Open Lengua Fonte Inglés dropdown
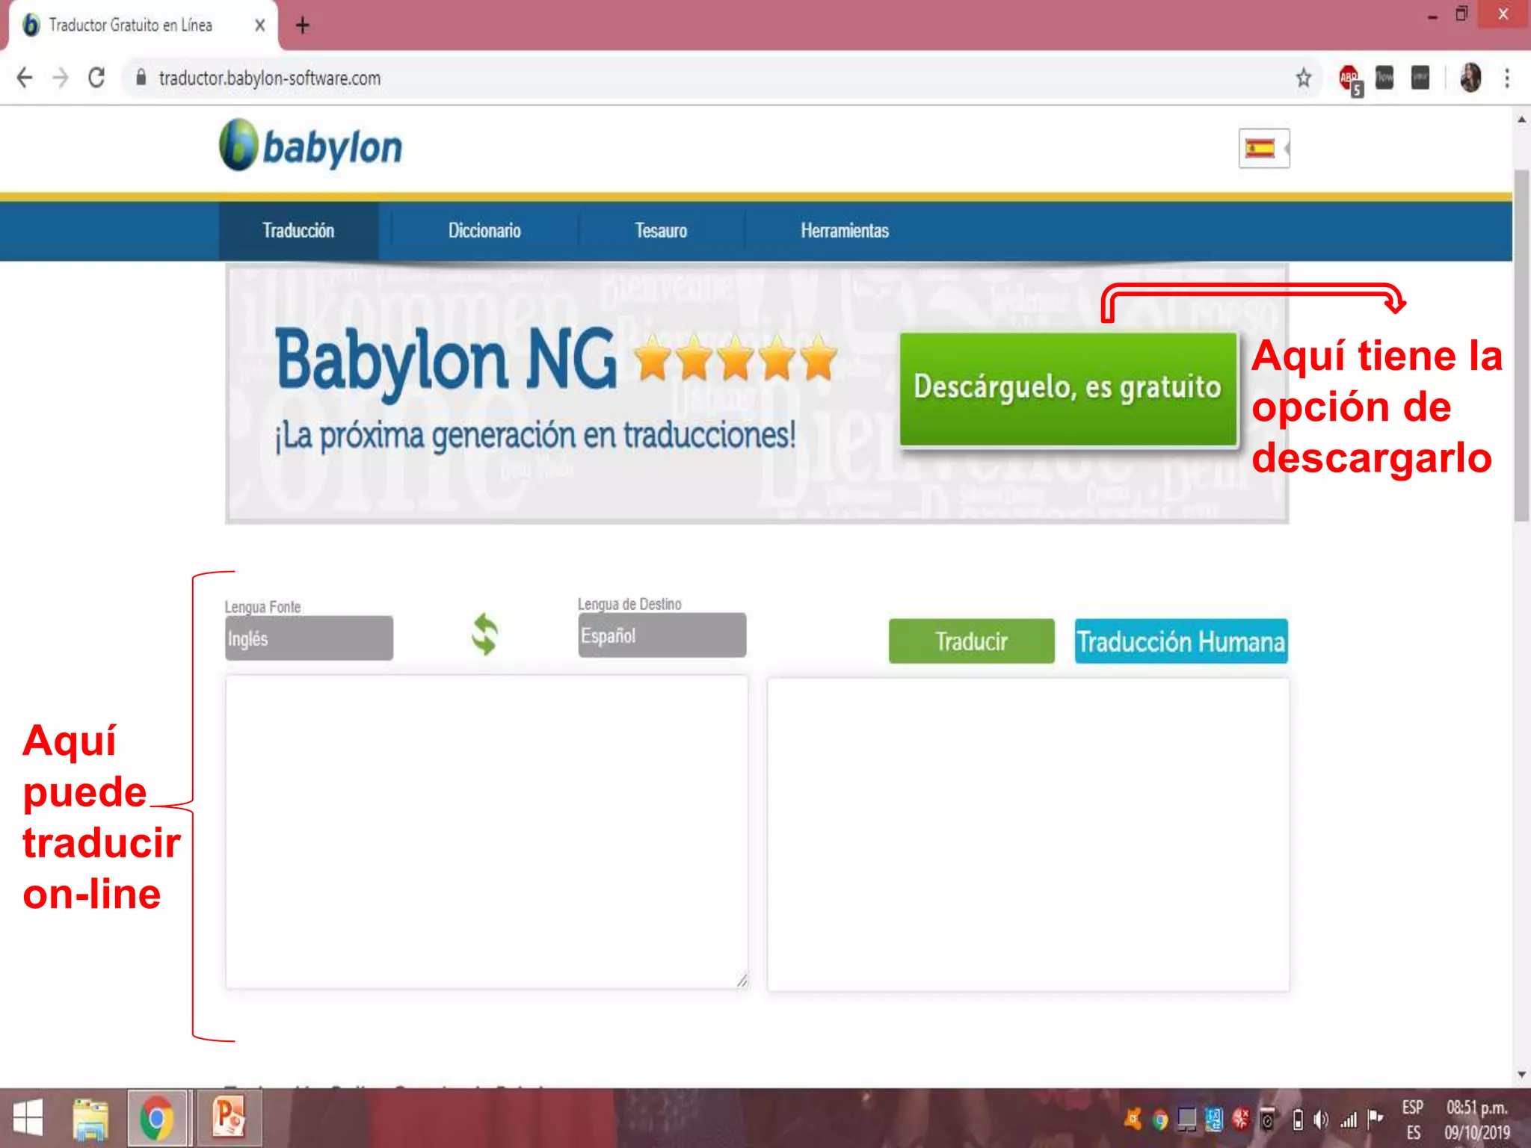 pyautogui.click(x=309, y=638)
